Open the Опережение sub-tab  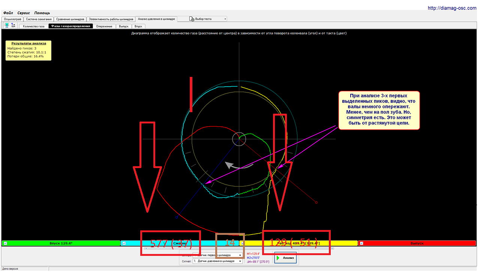(104, 26)
